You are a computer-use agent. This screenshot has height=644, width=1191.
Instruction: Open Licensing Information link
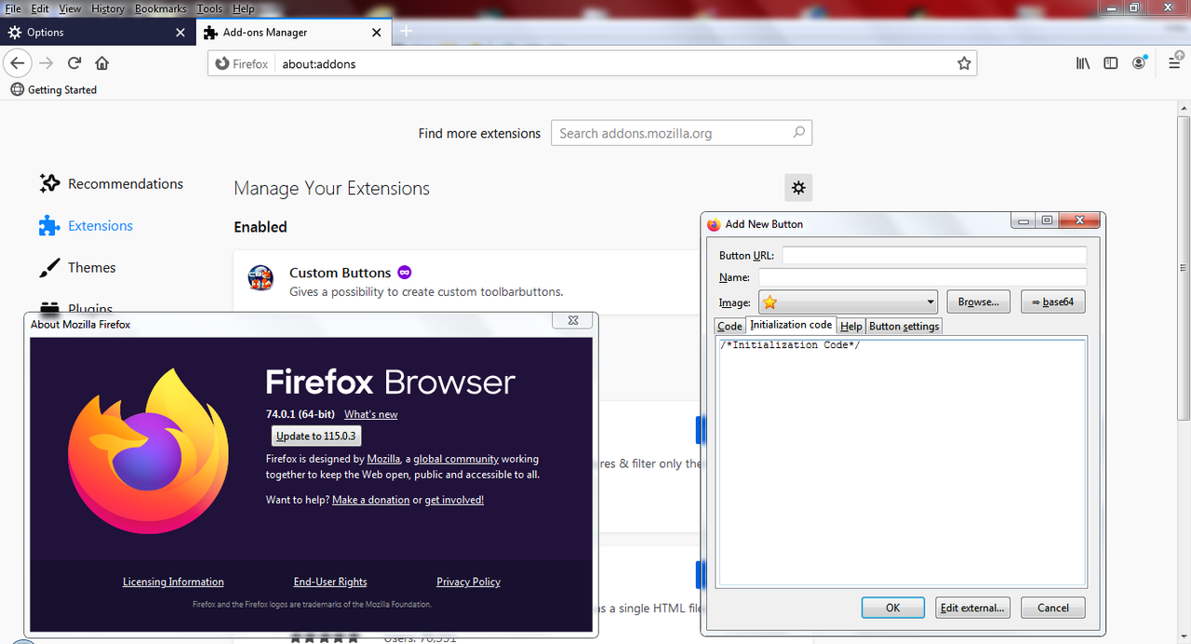coord(173,582)
